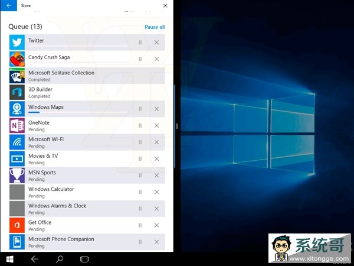Cancel Windows Alarms & Clock download
The width and height of the screenshot is (354, 266).
click(156, 209)
